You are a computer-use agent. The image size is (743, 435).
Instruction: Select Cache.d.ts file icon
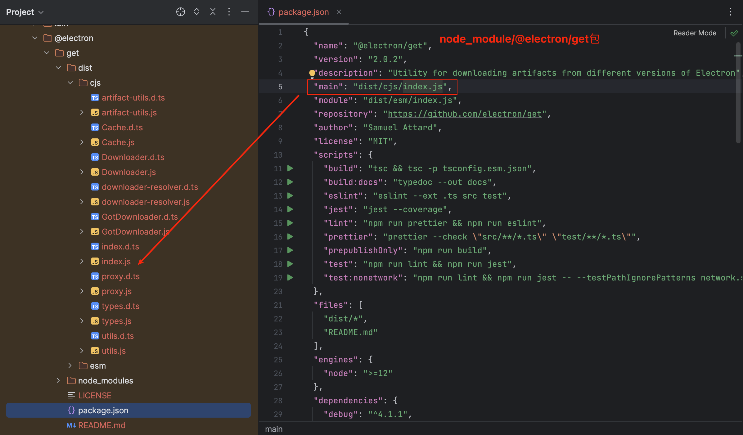95,128
